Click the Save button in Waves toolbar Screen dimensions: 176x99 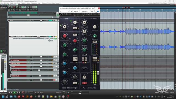95,14
